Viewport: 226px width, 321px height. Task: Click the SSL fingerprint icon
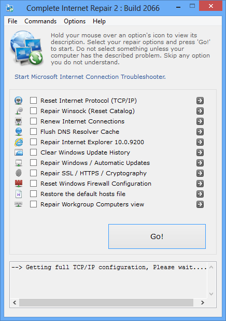pos(19,173)
